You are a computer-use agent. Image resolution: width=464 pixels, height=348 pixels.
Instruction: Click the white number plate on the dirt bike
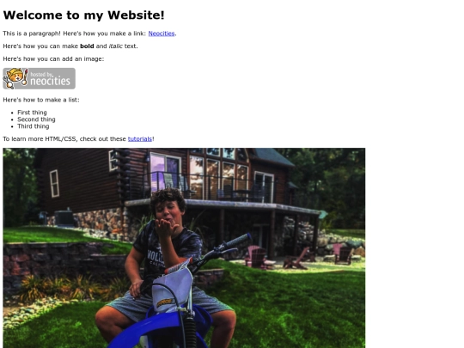point(173,290)
